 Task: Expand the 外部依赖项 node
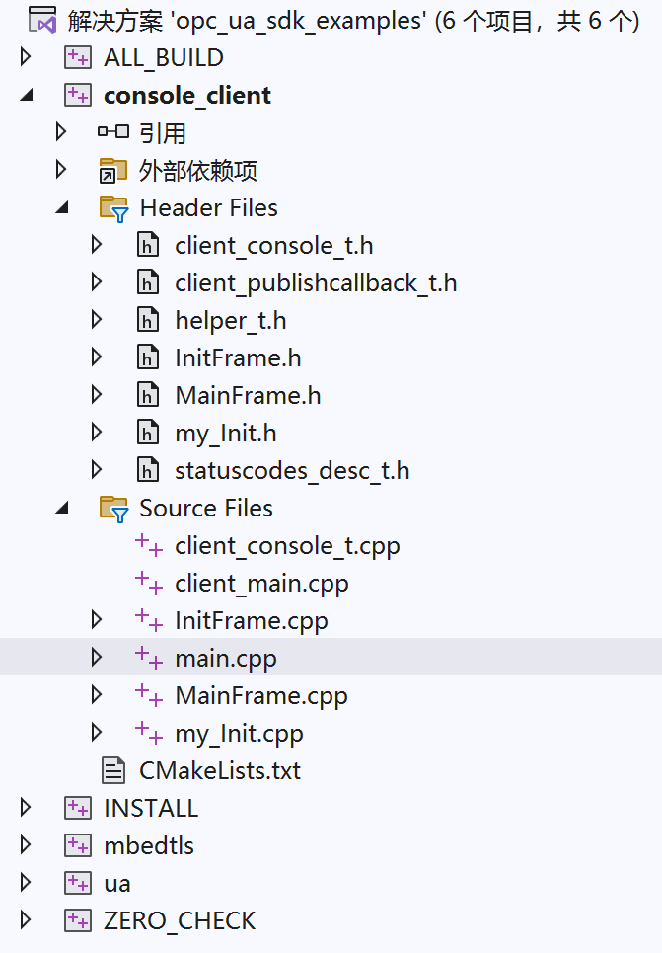(x=61, y=170)
